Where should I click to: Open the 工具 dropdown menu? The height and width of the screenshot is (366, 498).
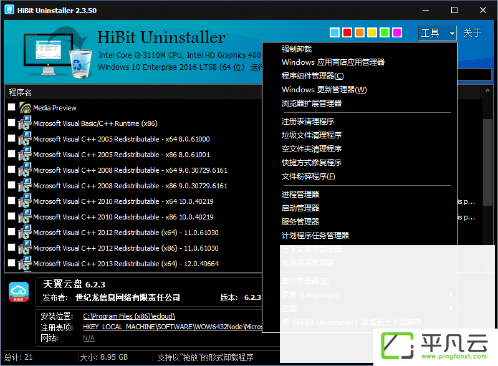coord(438,33)
